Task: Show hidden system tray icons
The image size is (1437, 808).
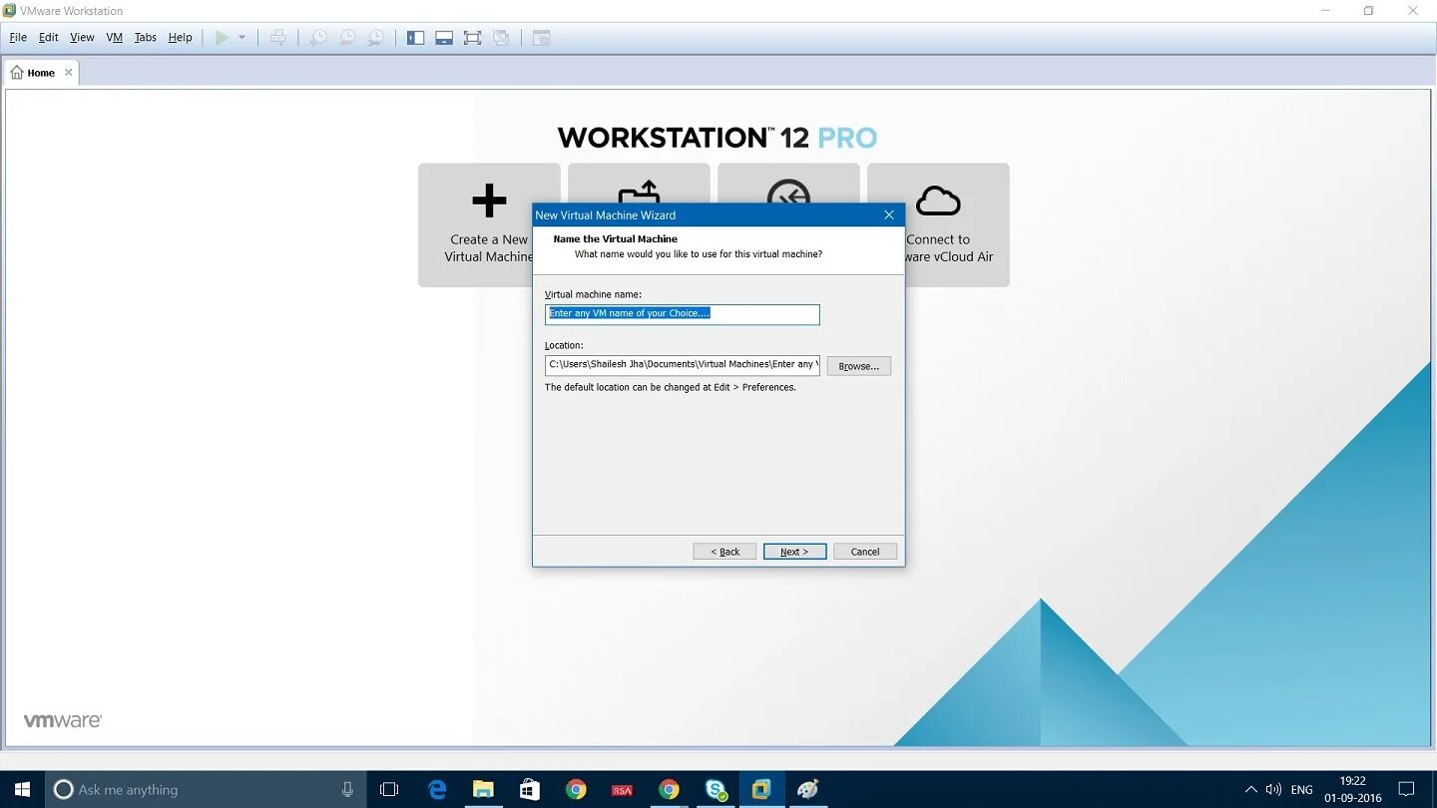Action: pyautogui.click(x=1250, y=789)
